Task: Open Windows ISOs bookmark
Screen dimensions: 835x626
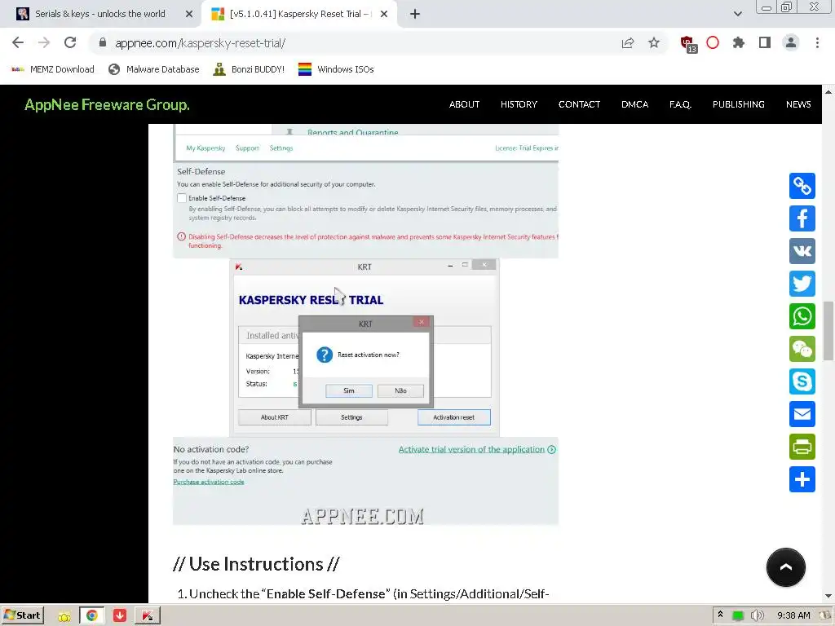Action: click(336, 69)
